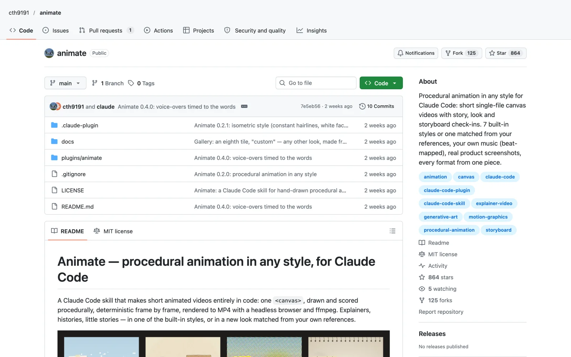Click the cth9191 owner breadcrumb

point(19,12)
